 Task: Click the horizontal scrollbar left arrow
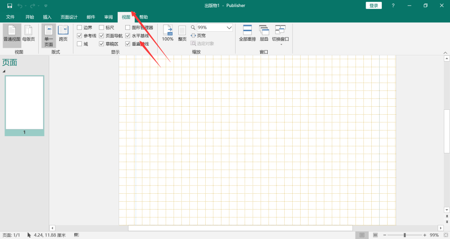(52, 228)
